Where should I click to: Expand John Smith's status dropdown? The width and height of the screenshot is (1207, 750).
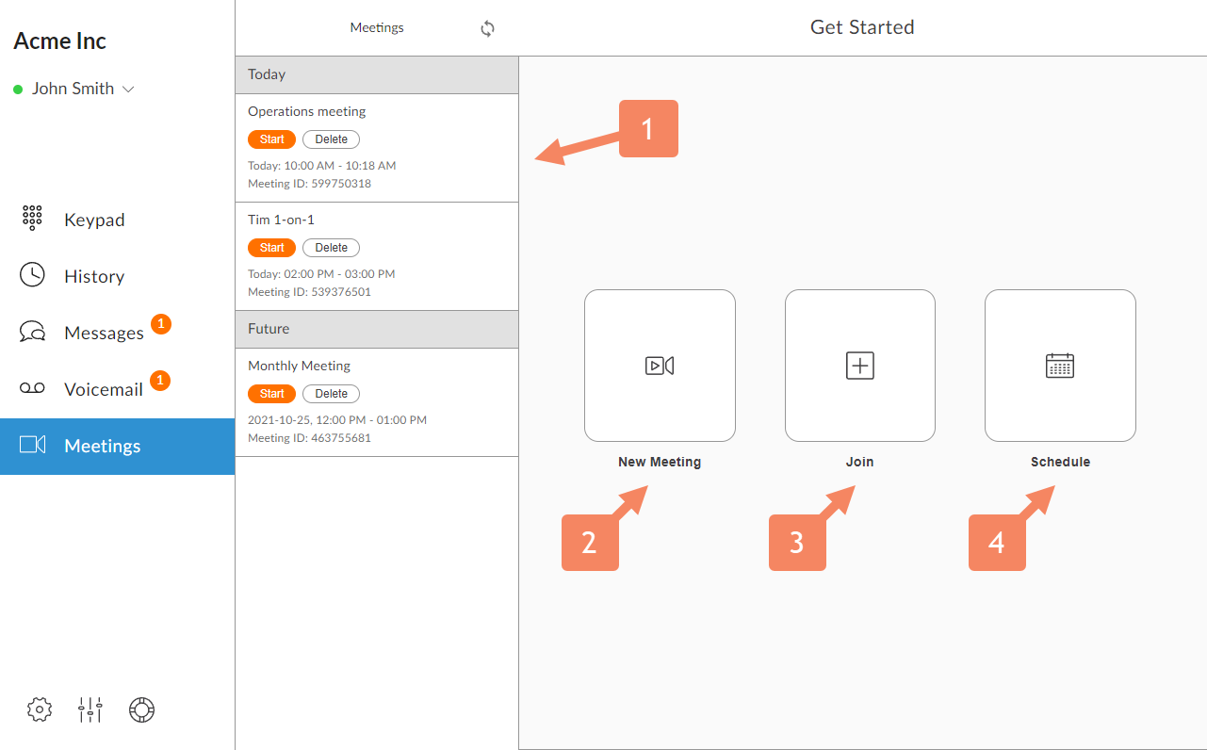[129, 89]
